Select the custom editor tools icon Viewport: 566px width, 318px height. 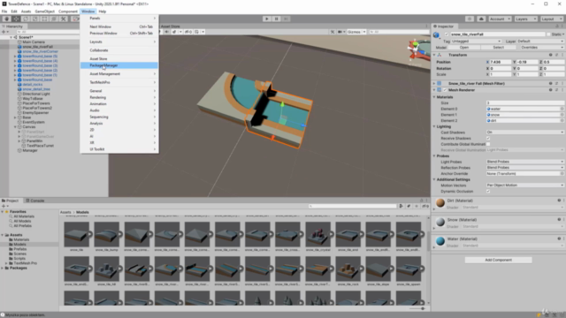63,19
